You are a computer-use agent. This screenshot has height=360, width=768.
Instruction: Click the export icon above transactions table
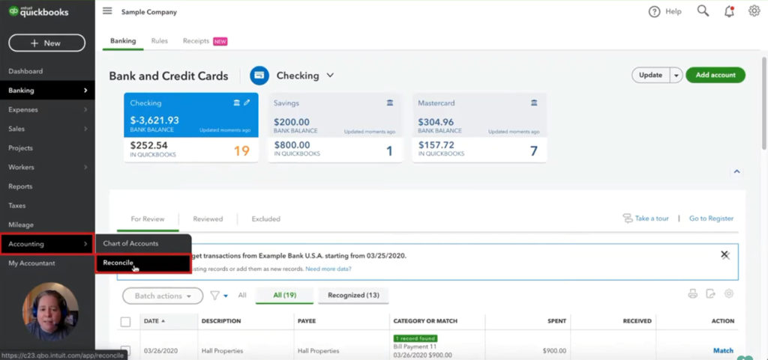[x=710, y=294]
